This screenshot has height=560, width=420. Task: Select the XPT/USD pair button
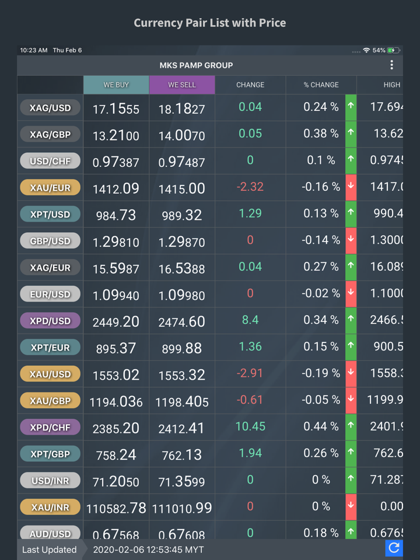50,214
